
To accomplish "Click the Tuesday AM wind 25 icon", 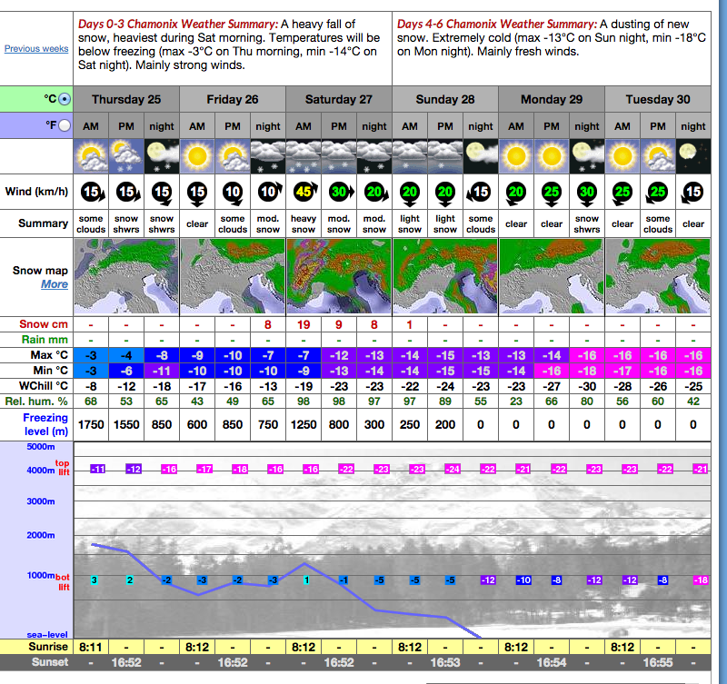I will coord(622,193).
